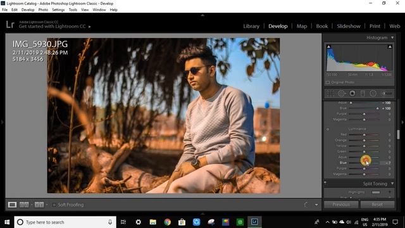
Task: Collapse the right panel arrow
Action: [x=402, y=122]
